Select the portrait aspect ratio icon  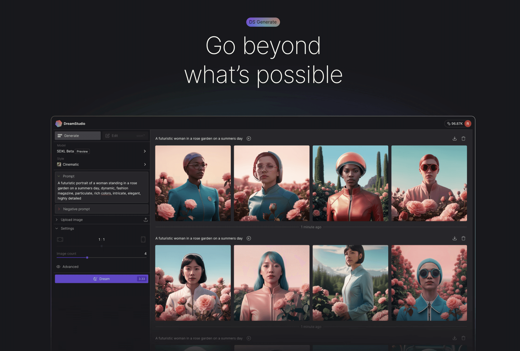click(x=143, y=239)
